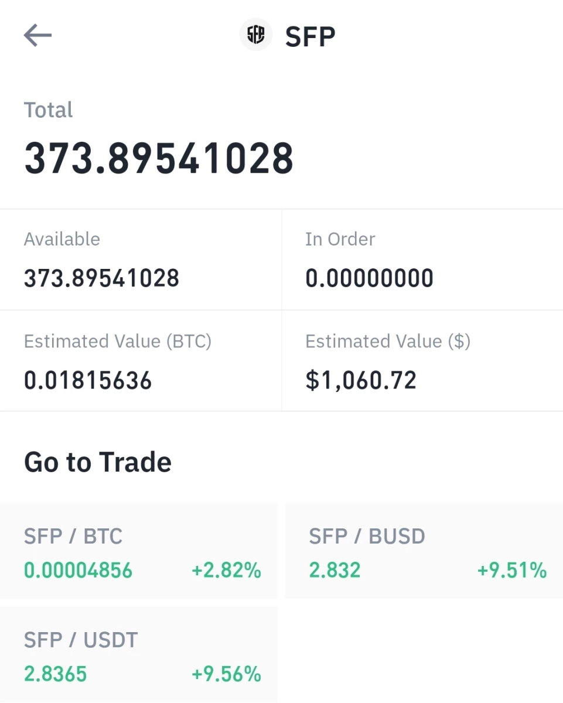Tap the $1,060.72 estimated value
Viewport: 563px width, 703px height.
[x=361, y=381]
